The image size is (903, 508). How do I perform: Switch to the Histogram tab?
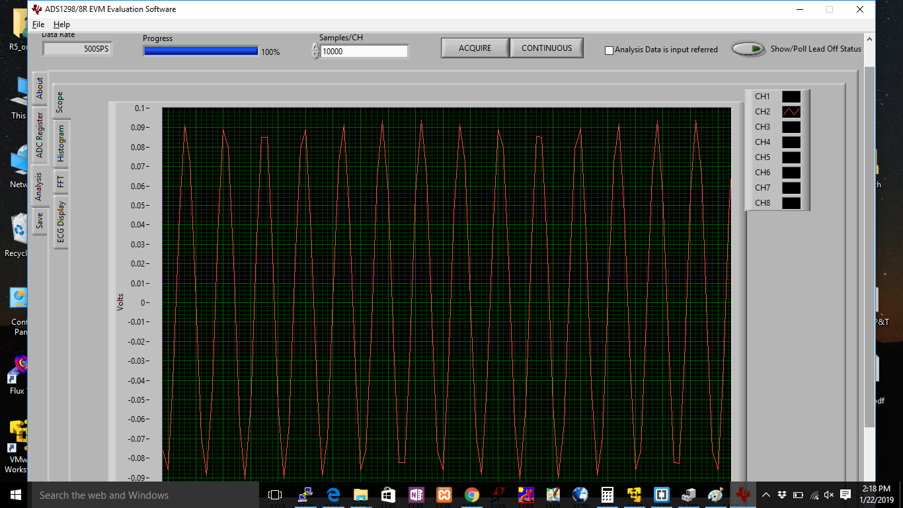pos(61,143)
